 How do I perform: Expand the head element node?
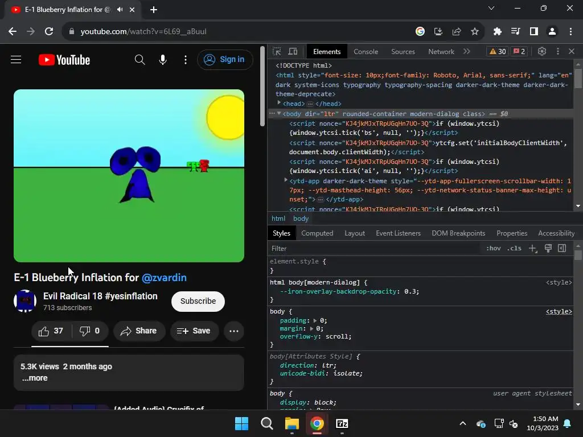point(279,102)
